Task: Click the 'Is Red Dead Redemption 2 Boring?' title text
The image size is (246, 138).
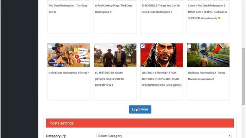Action: tap(68, 73)
